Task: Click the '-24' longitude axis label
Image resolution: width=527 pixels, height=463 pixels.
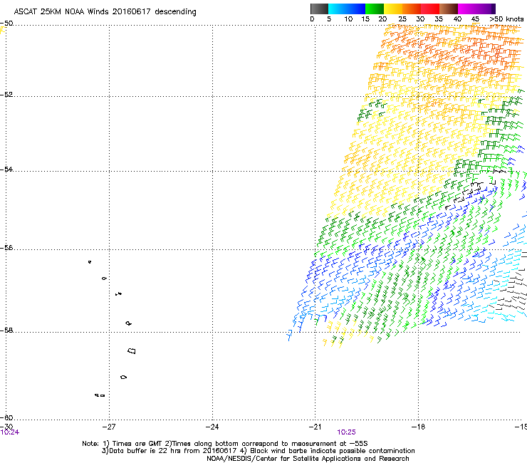Action: click(212, 427)
